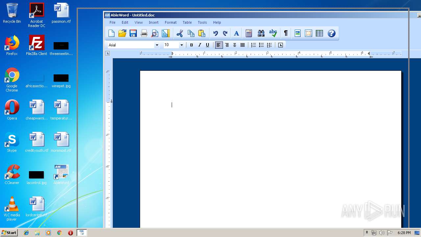The height and width of the screenshot is (237, 421).
Task: Redo the last undone action
Action: (225, 33)
